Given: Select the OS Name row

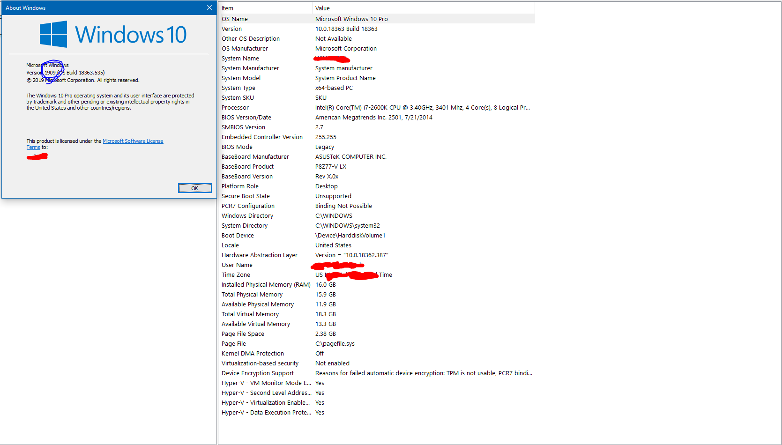Looking at the screenshot, I should (x=377, y=19).
